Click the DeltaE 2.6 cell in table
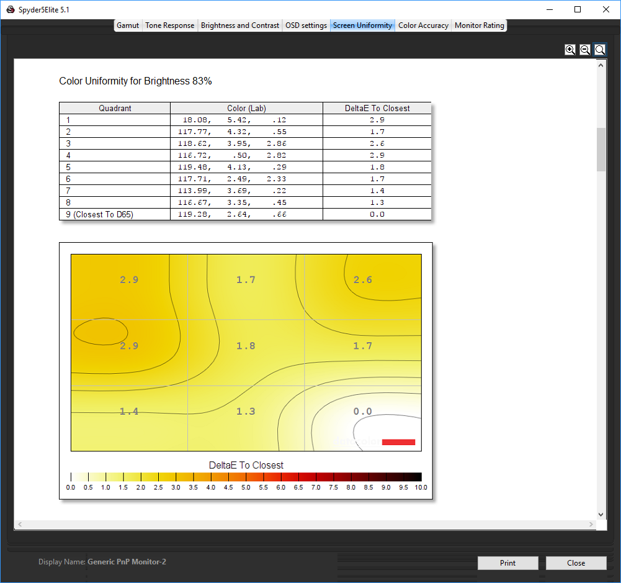621x583 pixels. 377,143
